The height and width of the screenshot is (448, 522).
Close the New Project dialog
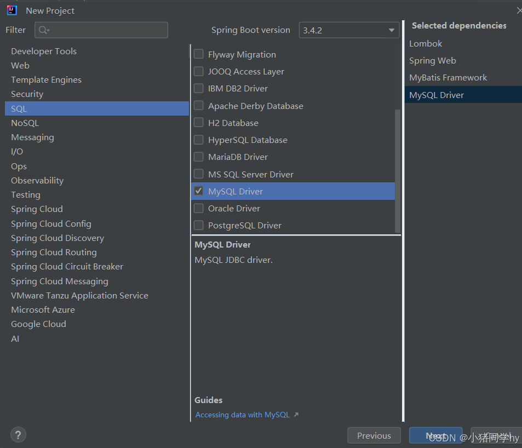pos(519,10)
